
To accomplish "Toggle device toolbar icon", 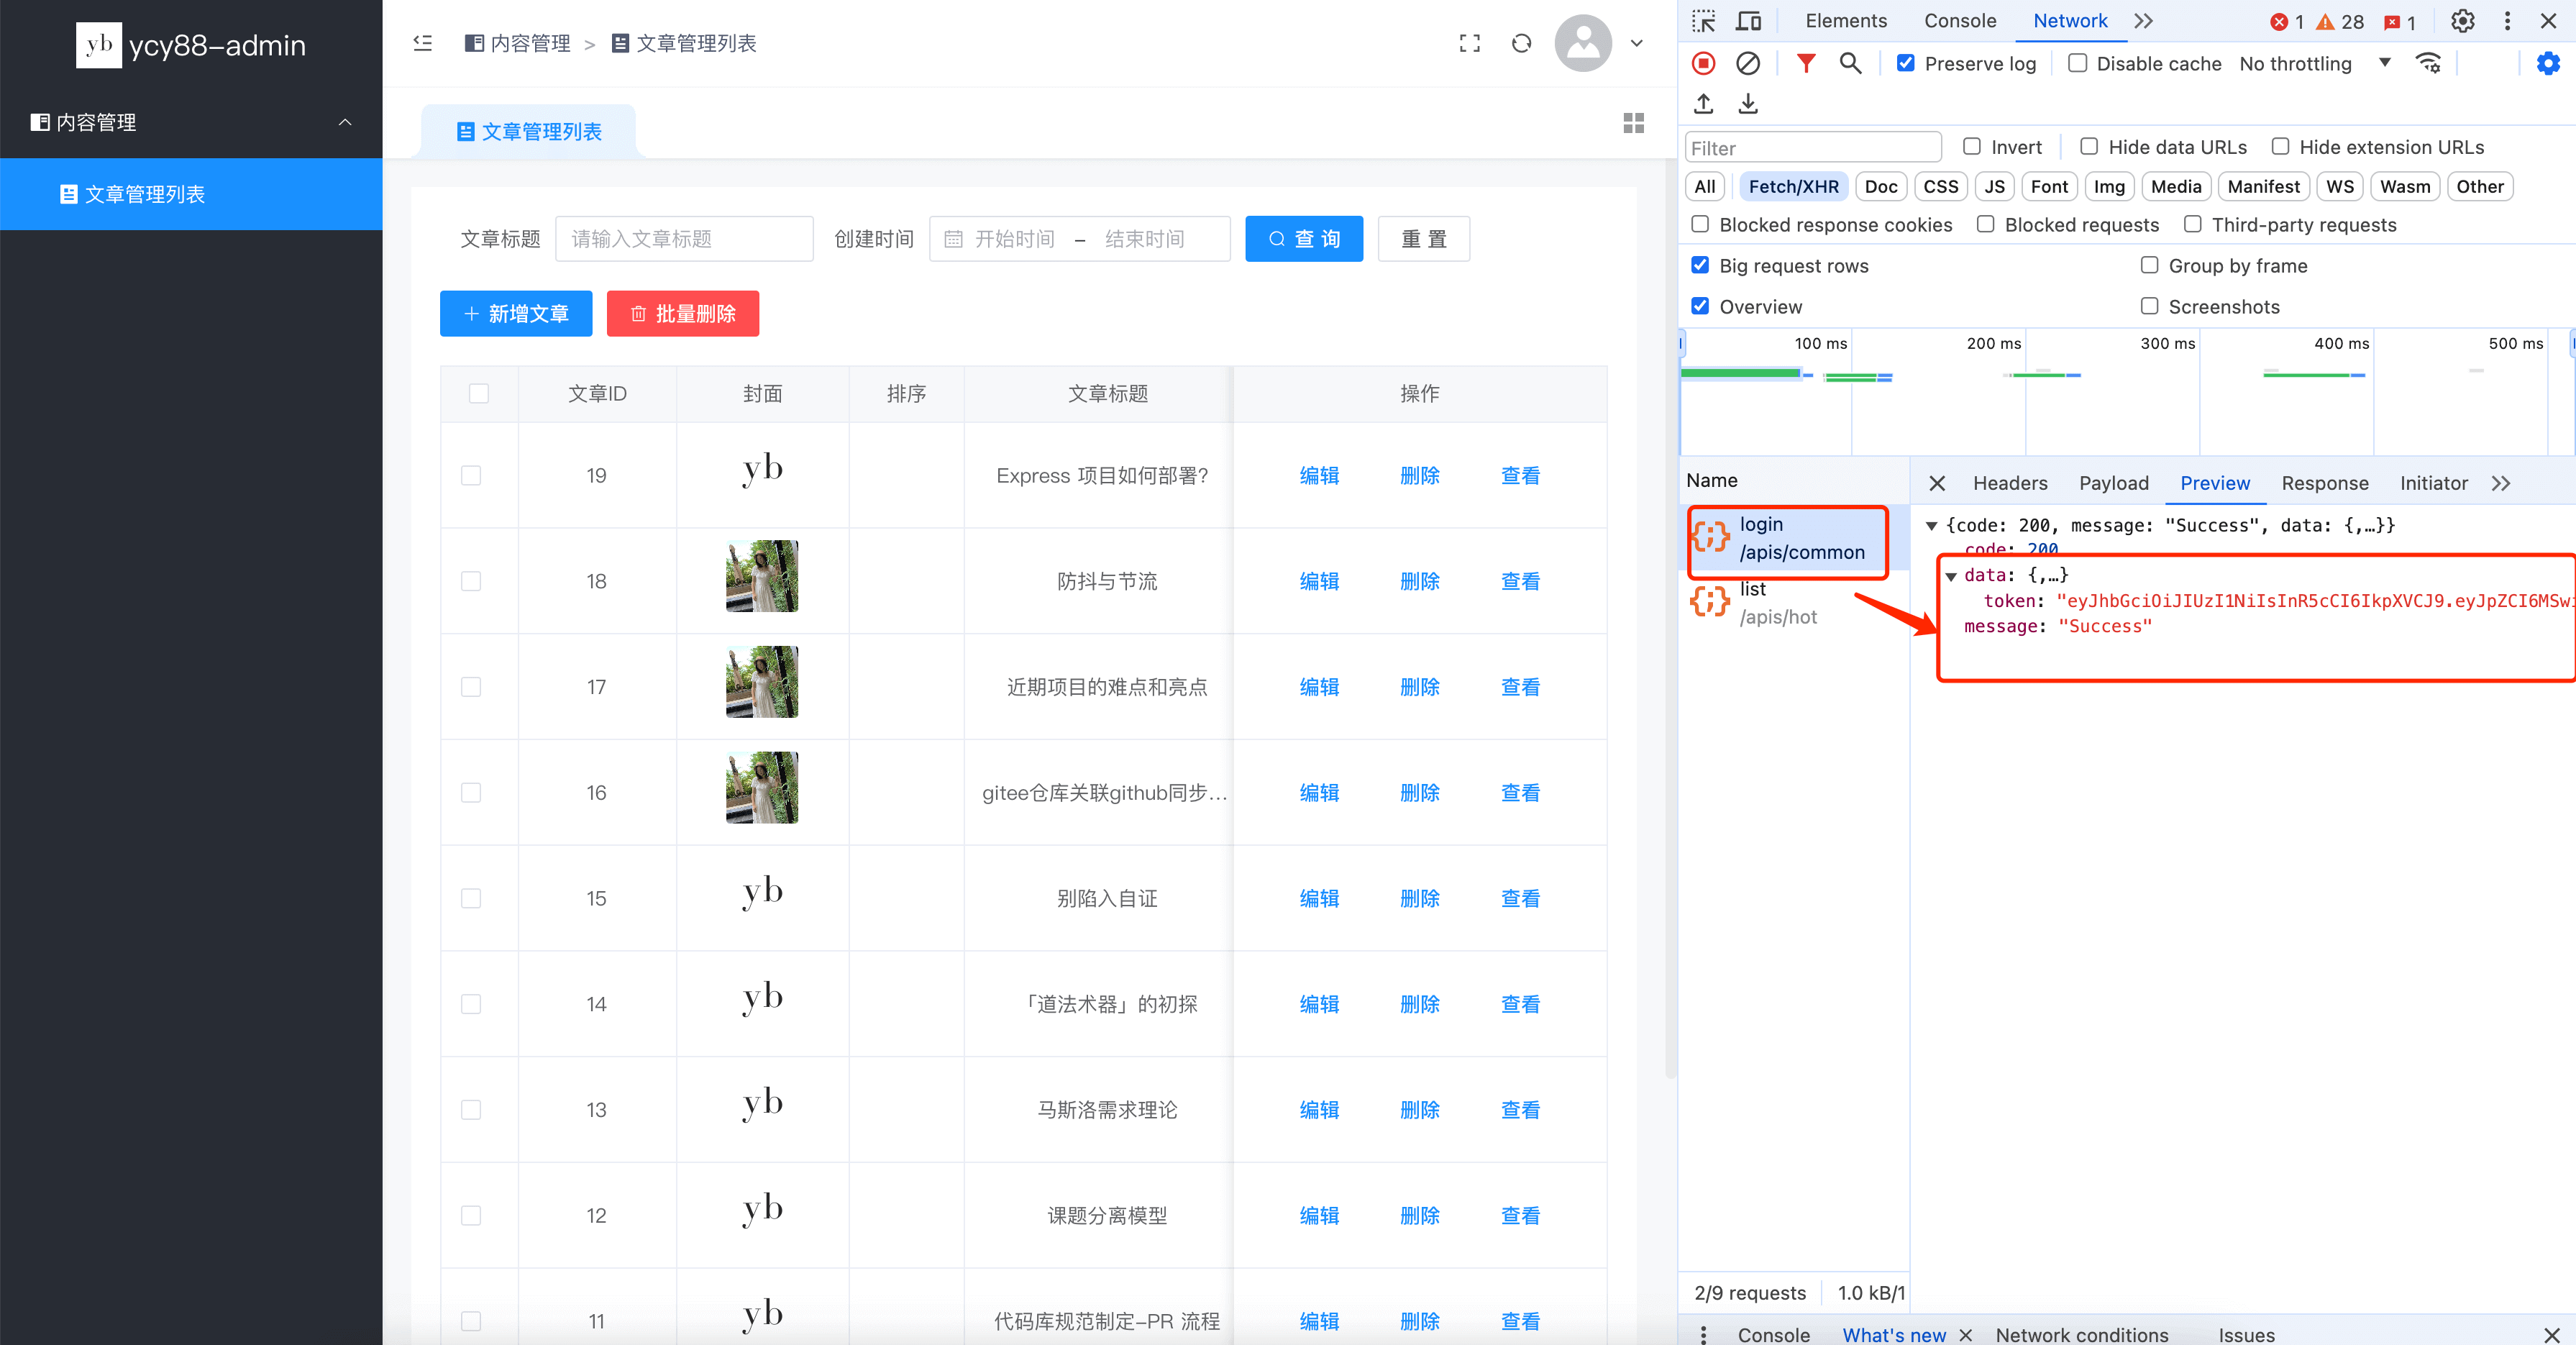I will [1748, 21].
